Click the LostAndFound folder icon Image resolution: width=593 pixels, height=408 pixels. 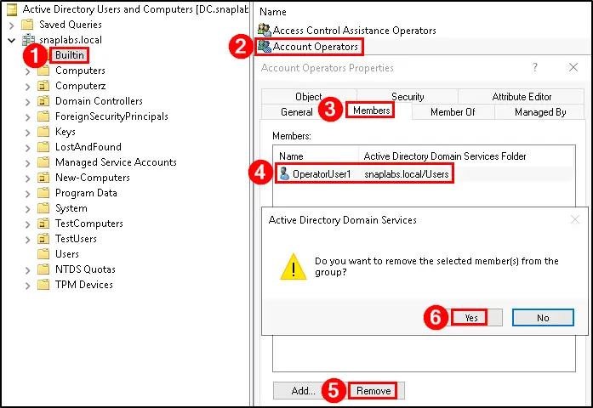pos(43,147)
